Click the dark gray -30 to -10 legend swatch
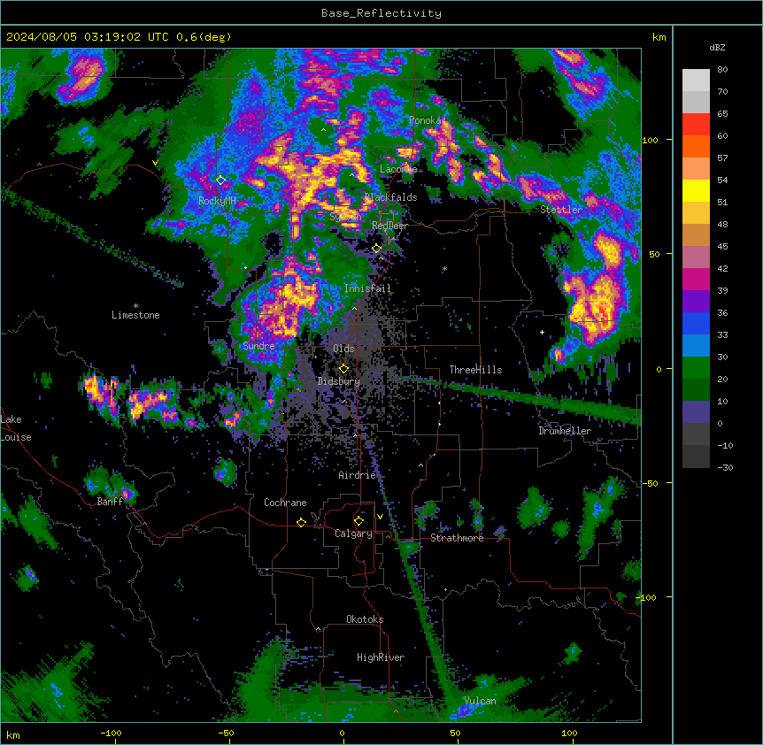 pos(696,457)
